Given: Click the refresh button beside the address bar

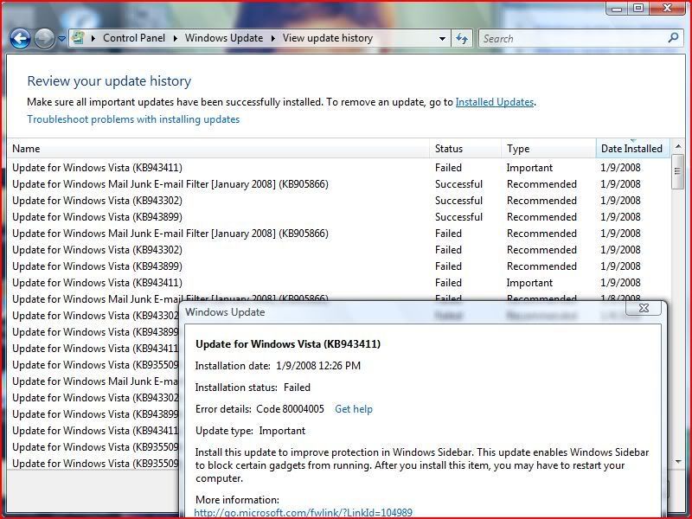Looking at the screenshot, I should pos(462,38).
